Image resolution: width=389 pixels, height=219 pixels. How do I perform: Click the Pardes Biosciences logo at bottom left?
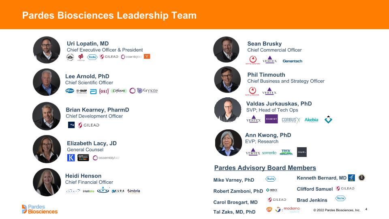click(40, 209)
